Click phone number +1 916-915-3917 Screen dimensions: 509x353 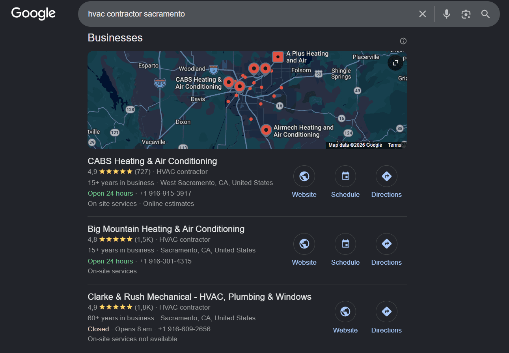pos(165,193)
